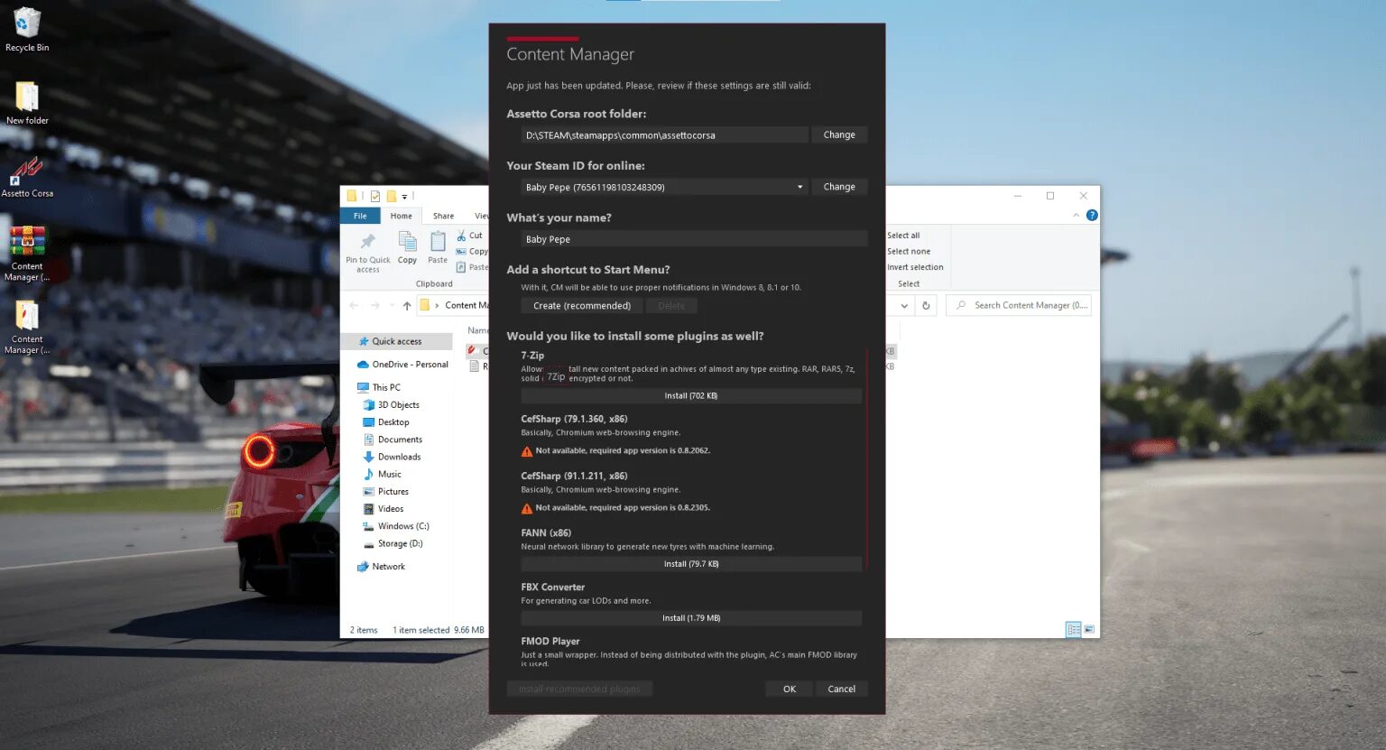Open the Steam ID dropdown arrow
Screen dimensions: 1386x750
799,187
